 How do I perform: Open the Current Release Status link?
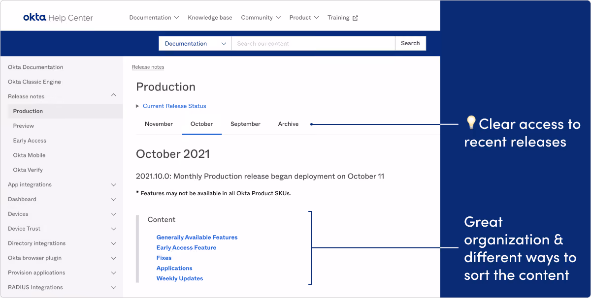[174, 106]
